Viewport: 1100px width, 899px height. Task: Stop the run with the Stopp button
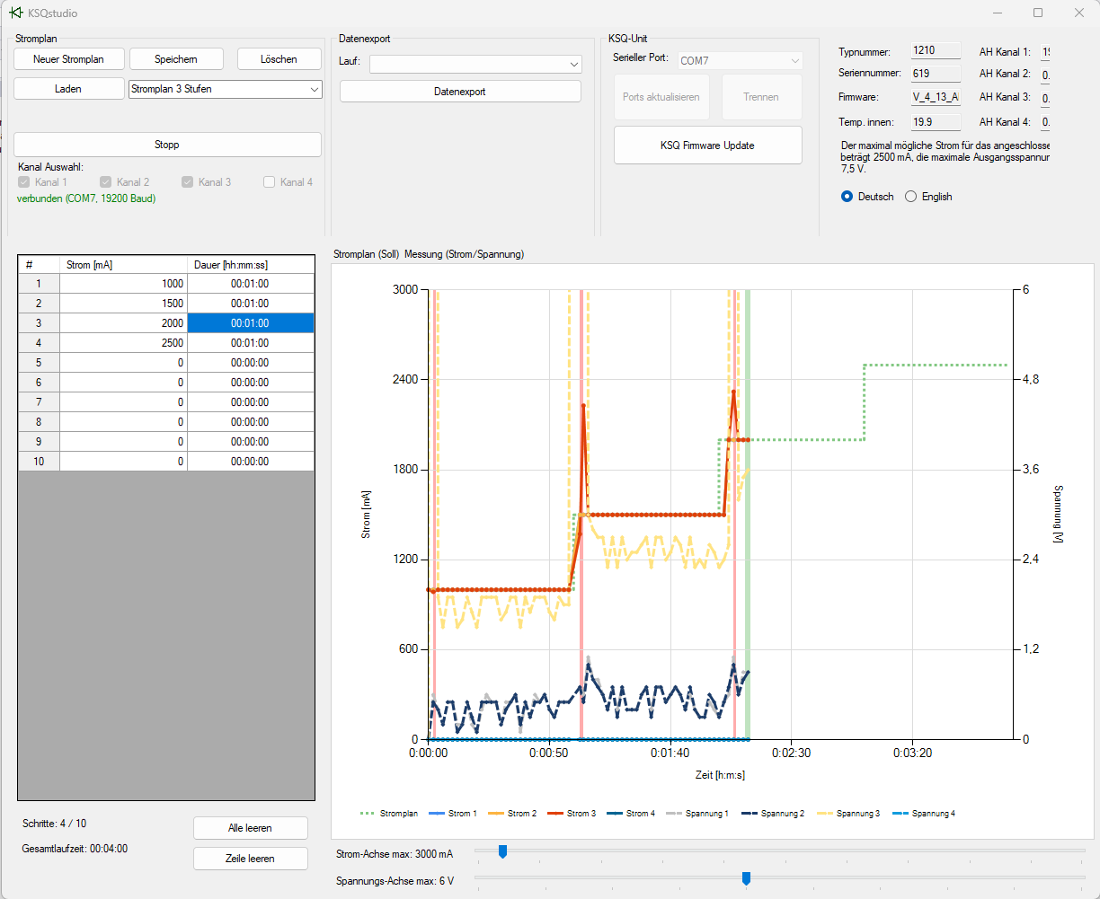(x=167, y=145)
